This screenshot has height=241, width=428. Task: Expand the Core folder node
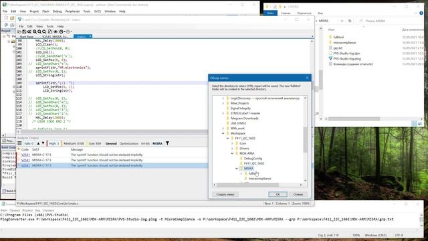pos(232,143)
